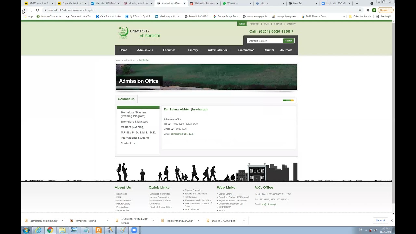Click the green Search button
Image resolution: width=416 pixels, height=234 pixels.
[289, 41]
